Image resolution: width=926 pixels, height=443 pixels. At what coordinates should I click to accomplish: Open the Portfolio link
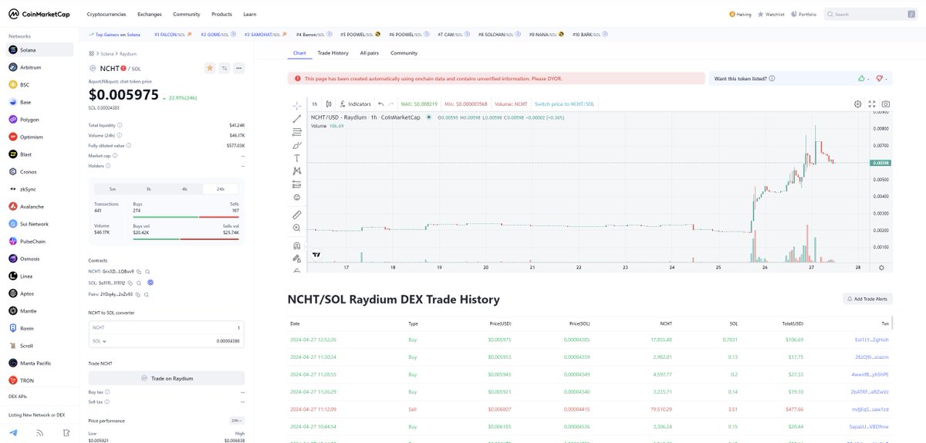[803, 14]
